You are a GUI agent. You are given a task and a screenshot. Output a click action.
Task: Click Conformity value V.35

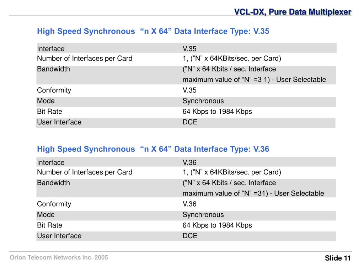[x=189, y=90]
